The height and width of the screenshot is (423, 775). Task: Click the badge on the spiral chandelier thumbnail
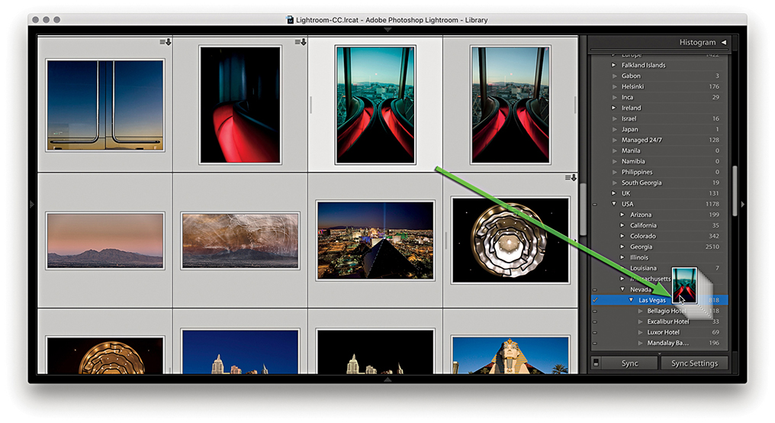(x=571, y=178)
